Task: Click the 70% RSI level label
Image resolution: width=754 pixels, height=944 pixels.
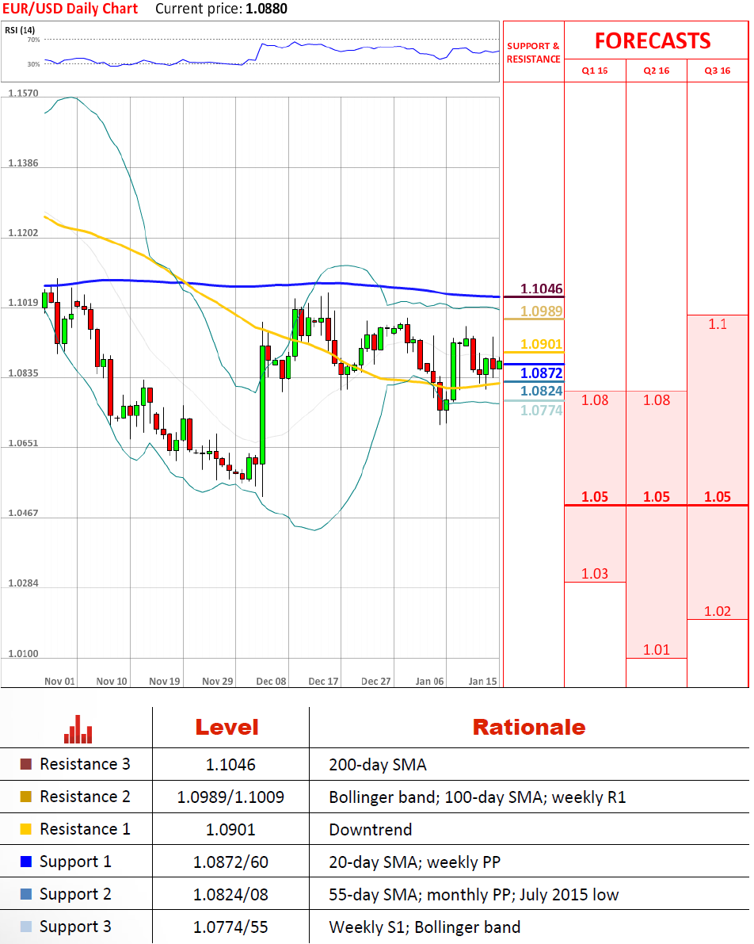Action: click(x=34, y=40)
